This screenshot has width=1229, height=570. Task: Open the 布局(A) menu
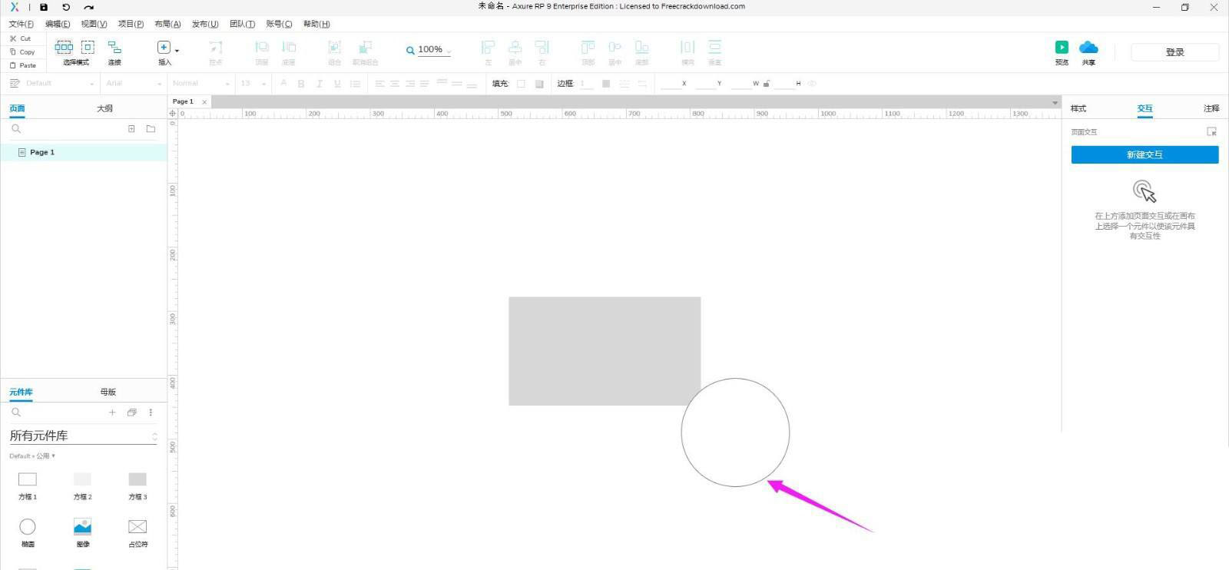coord(167,24)
